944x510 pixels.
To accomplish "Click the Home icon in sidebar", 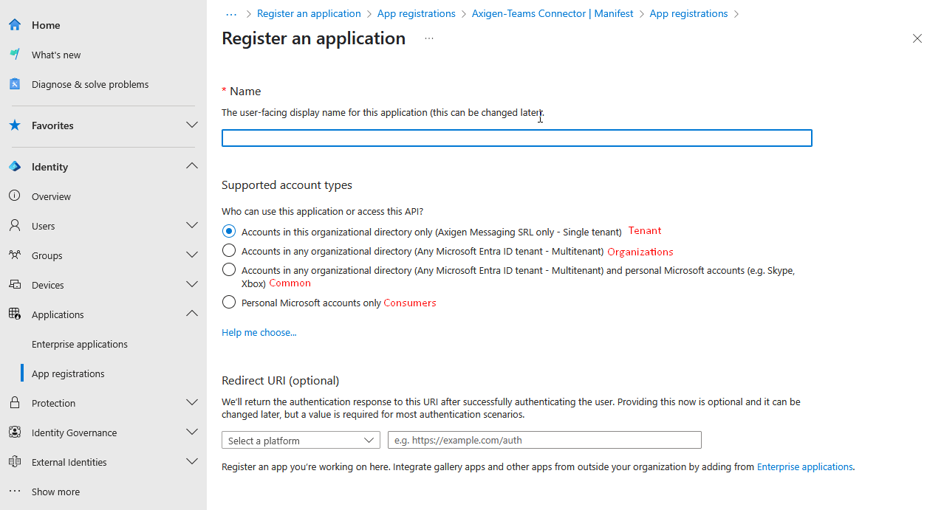I will pyautogui.click(x=15, y=25).
